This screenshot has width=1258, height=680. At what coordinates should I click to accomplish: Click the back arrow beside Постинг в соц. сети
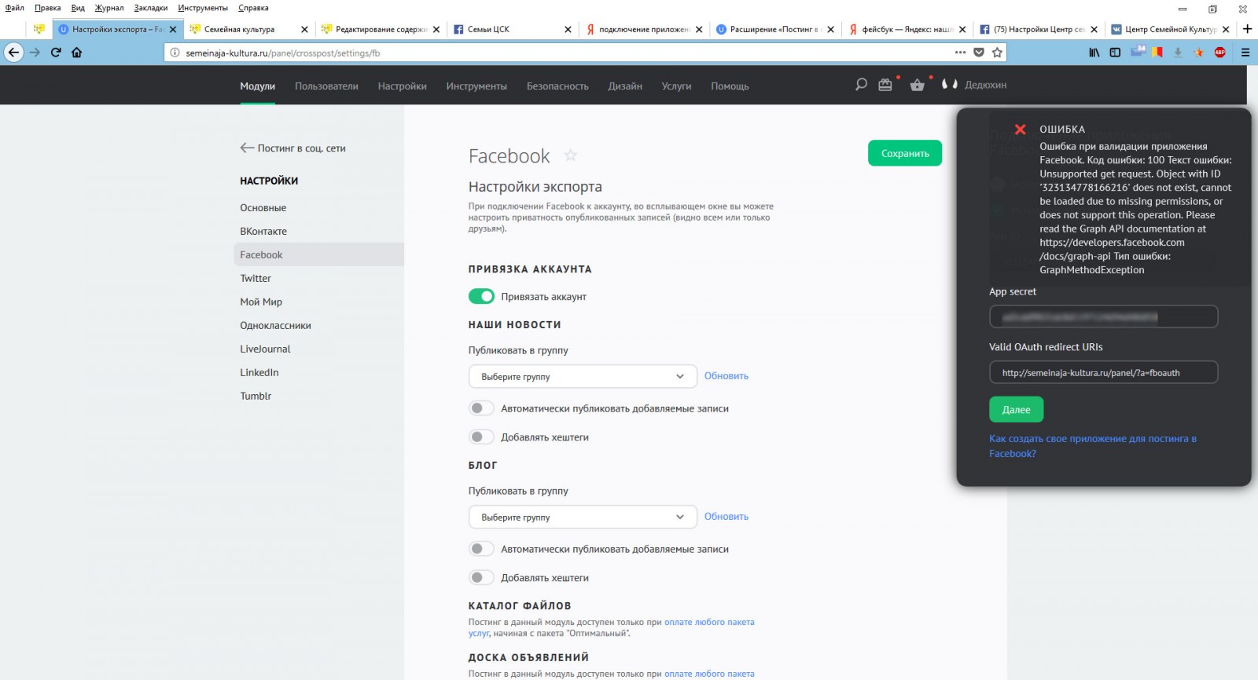[x=247, y=148]
